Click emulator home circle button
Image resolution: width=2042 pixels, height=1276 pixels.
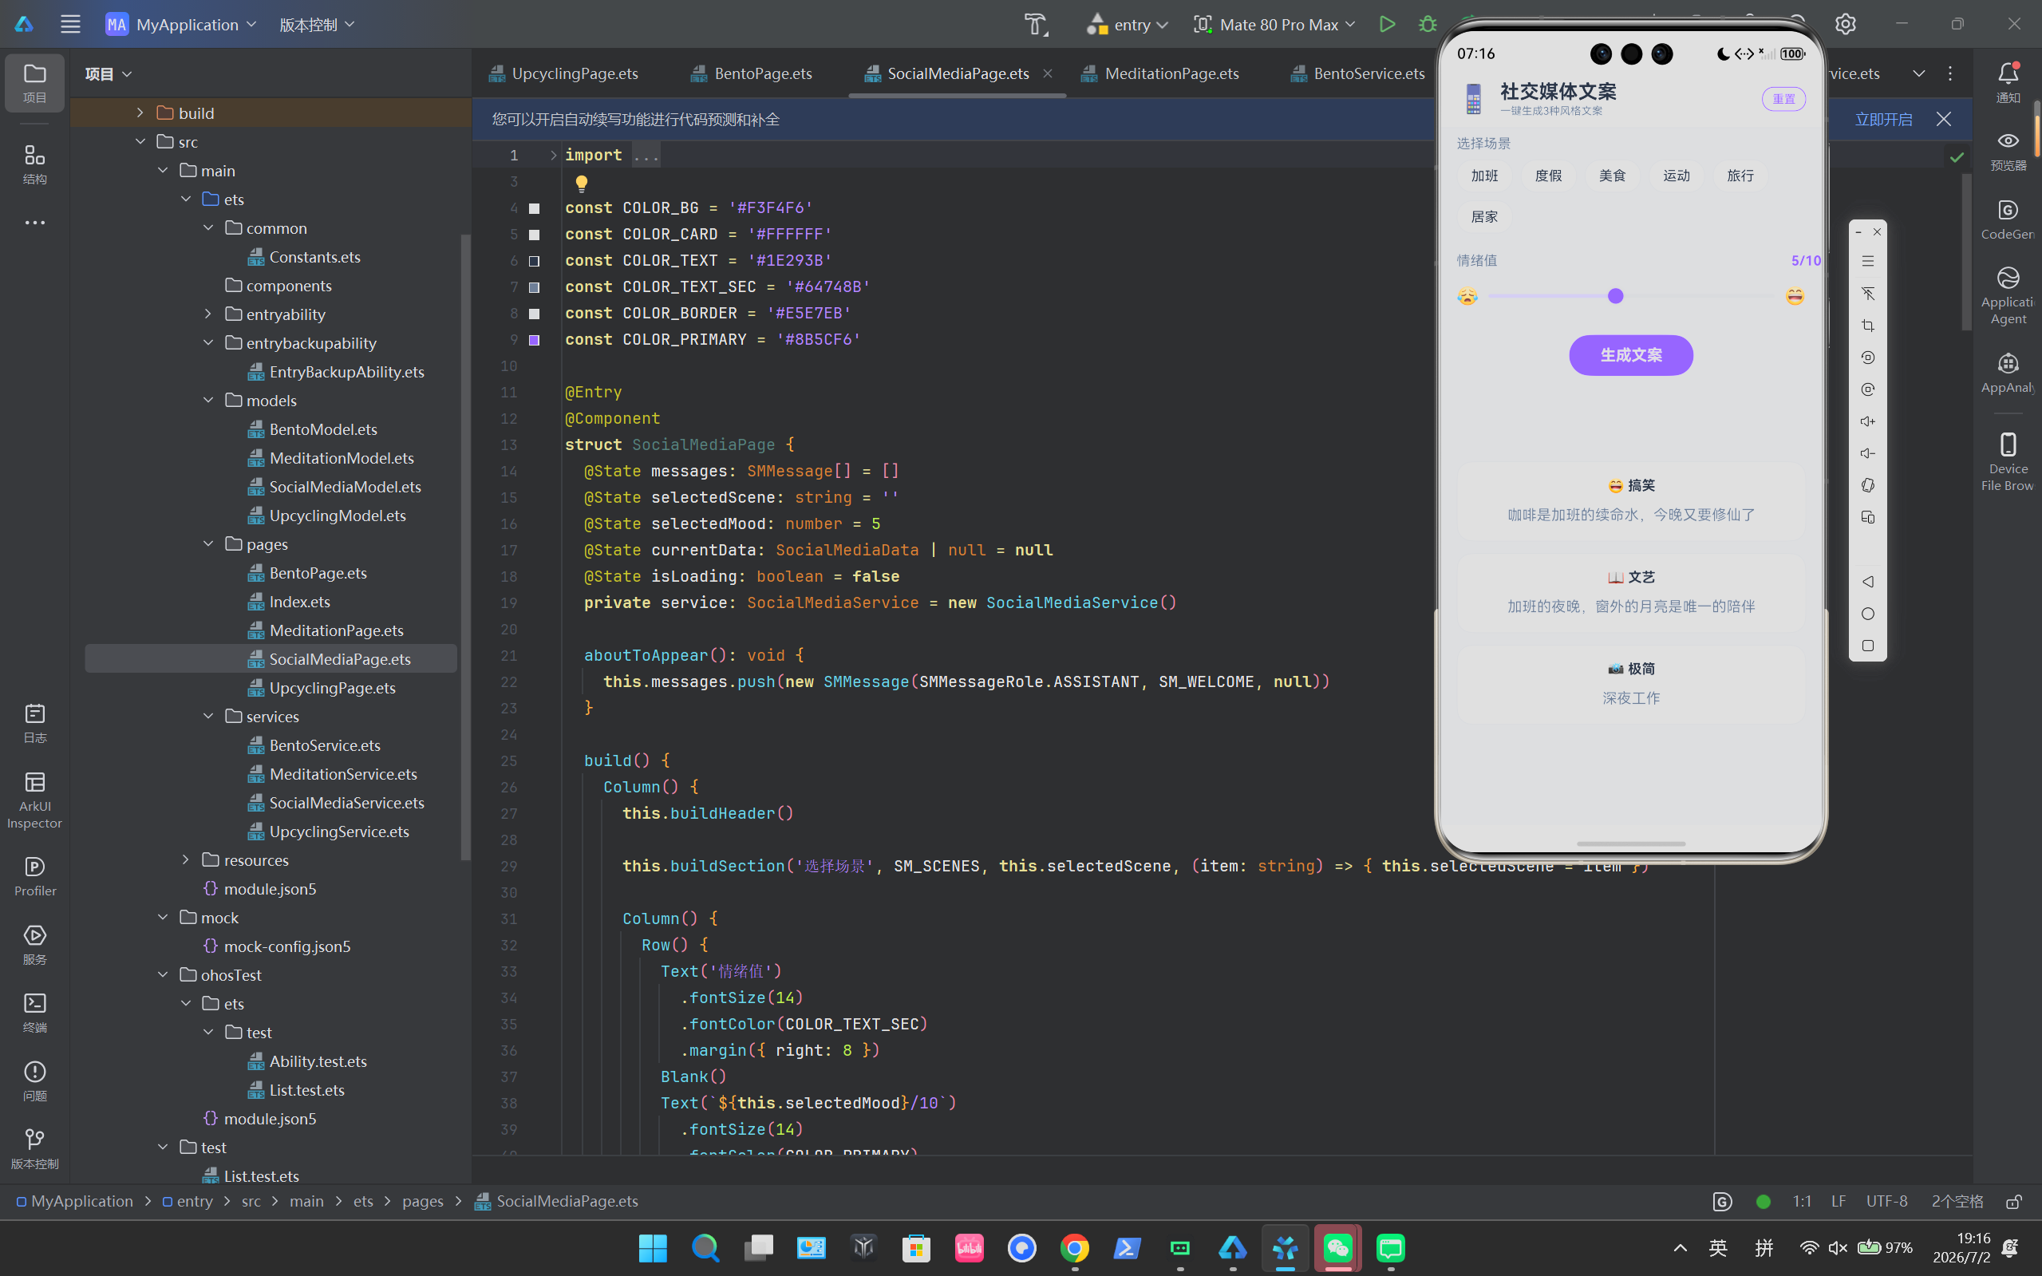click(x=1867, y=614)
